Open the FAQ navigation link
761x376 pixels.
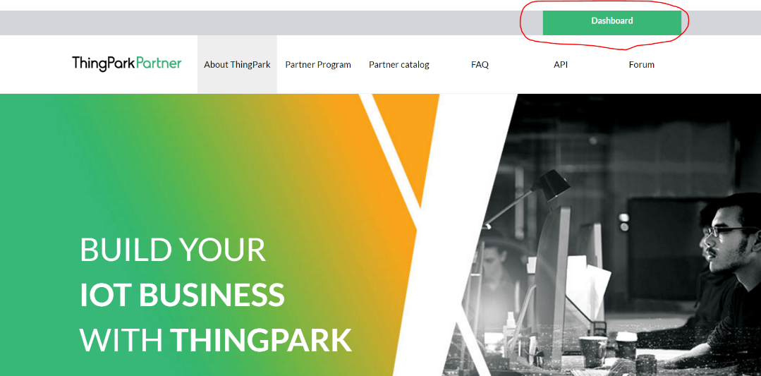(x=480, y=64)
